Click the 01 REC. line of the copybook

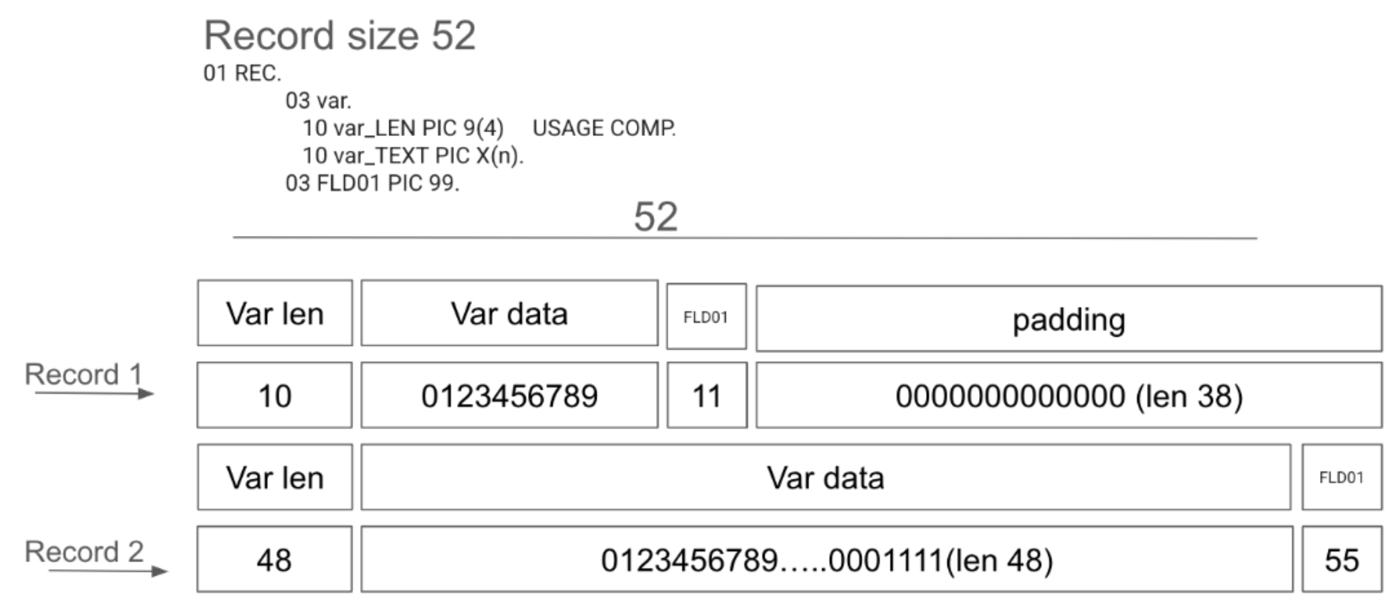242,73
